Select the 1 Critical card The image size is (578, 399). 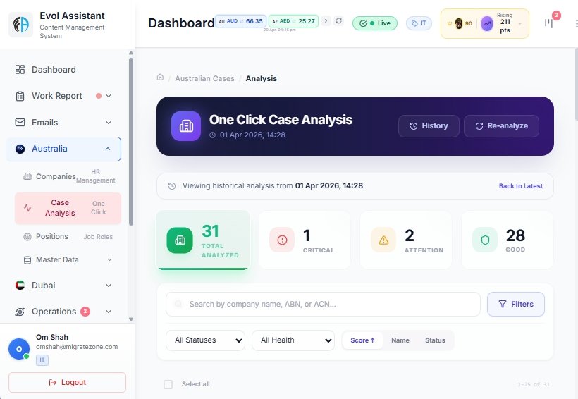[305, 240]
